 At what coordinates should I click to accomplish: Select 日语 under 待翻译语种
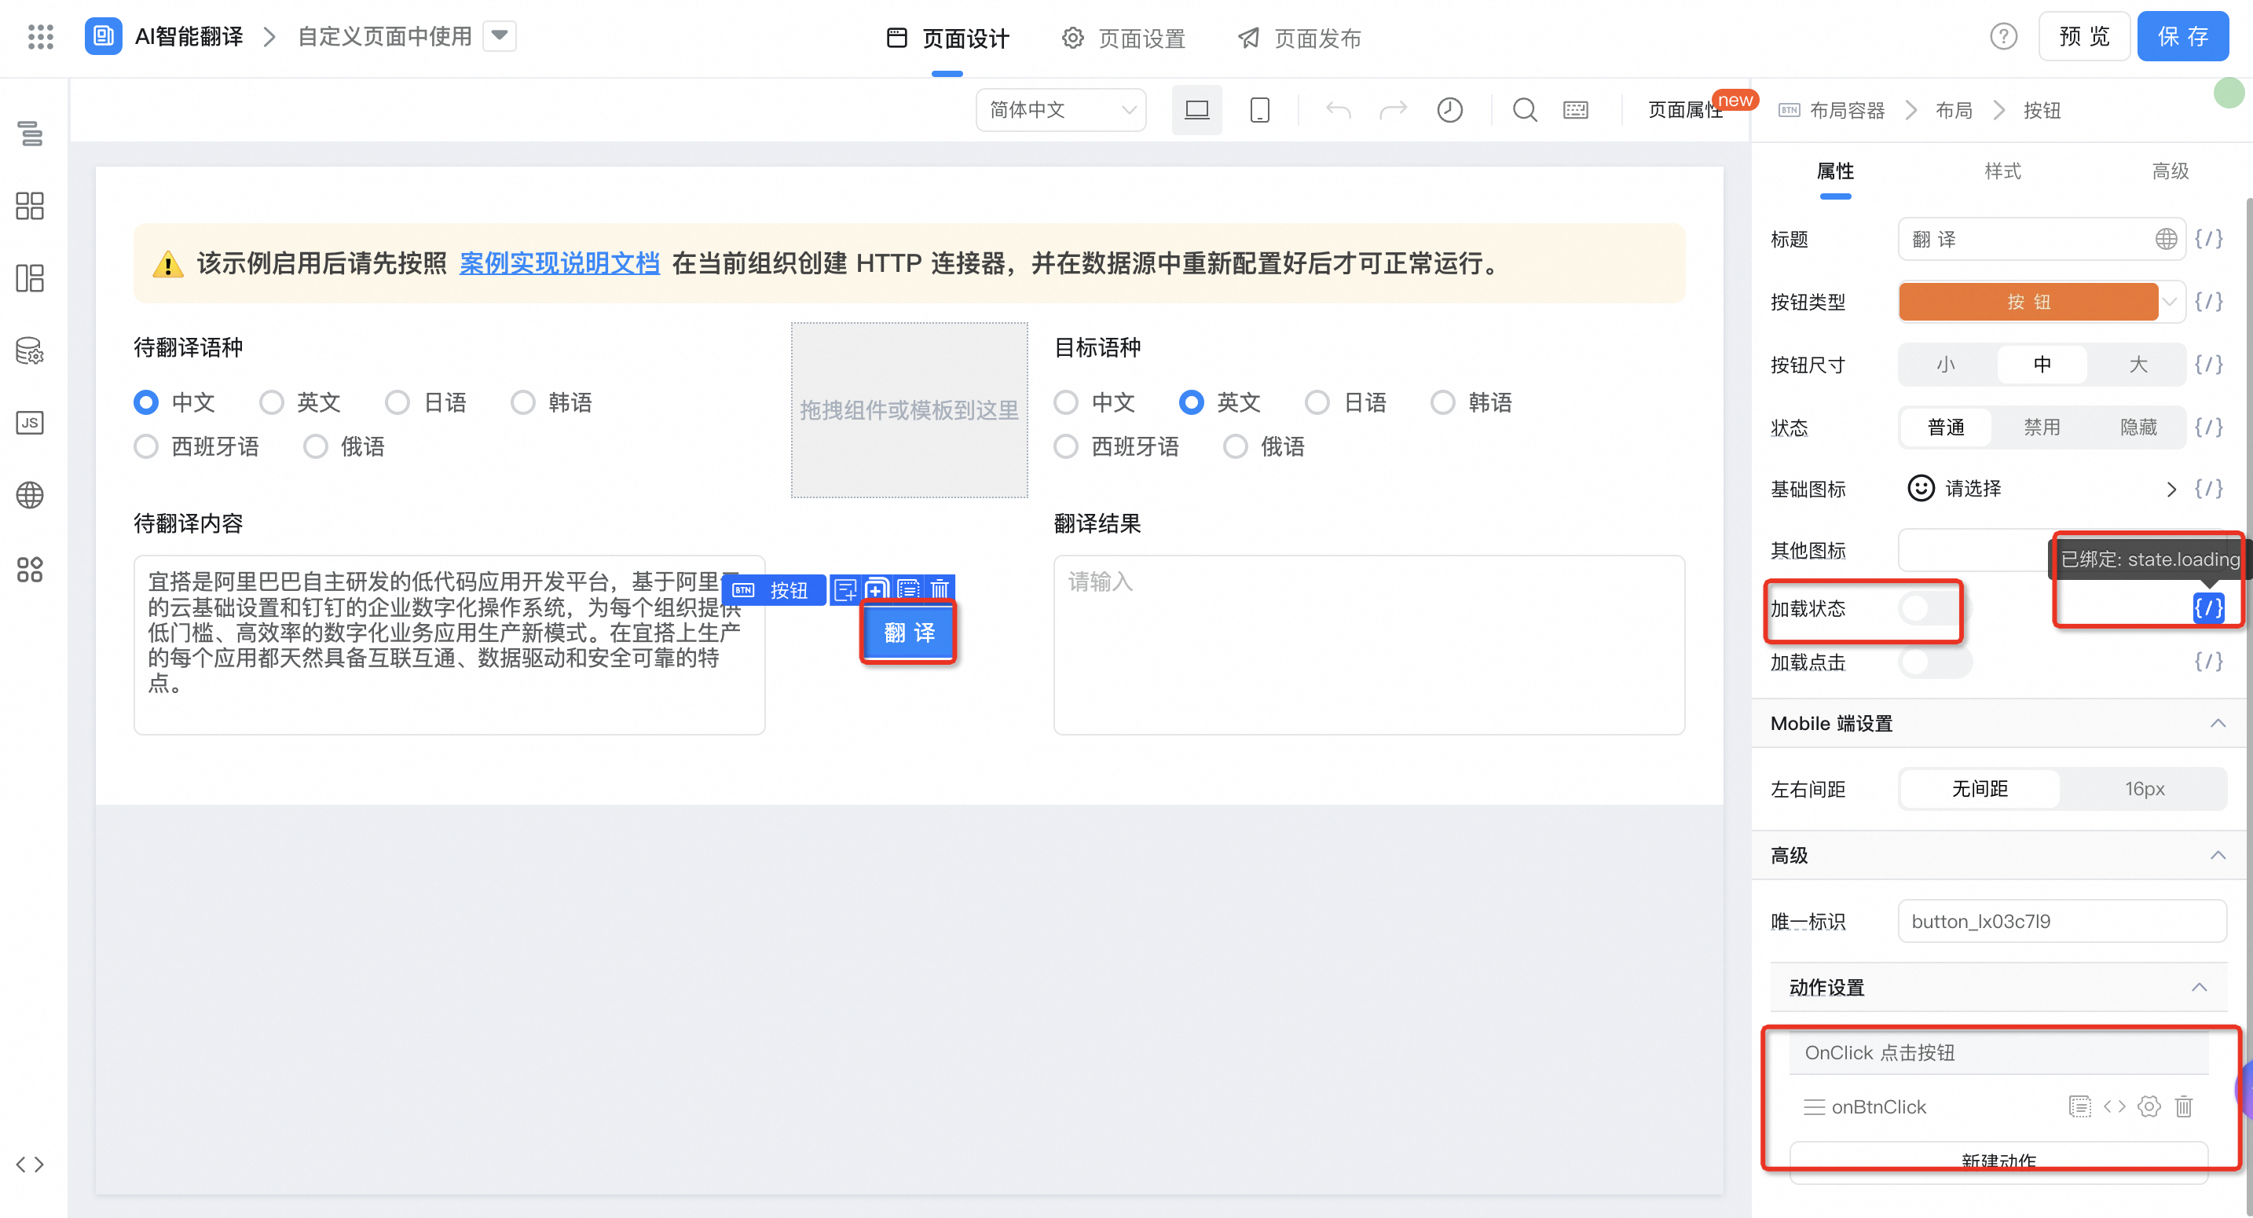(398, 402)
